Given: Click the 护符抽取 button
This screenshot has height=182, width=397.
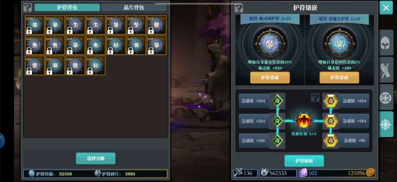Looking at the screenshot, I should click(304, 161).
